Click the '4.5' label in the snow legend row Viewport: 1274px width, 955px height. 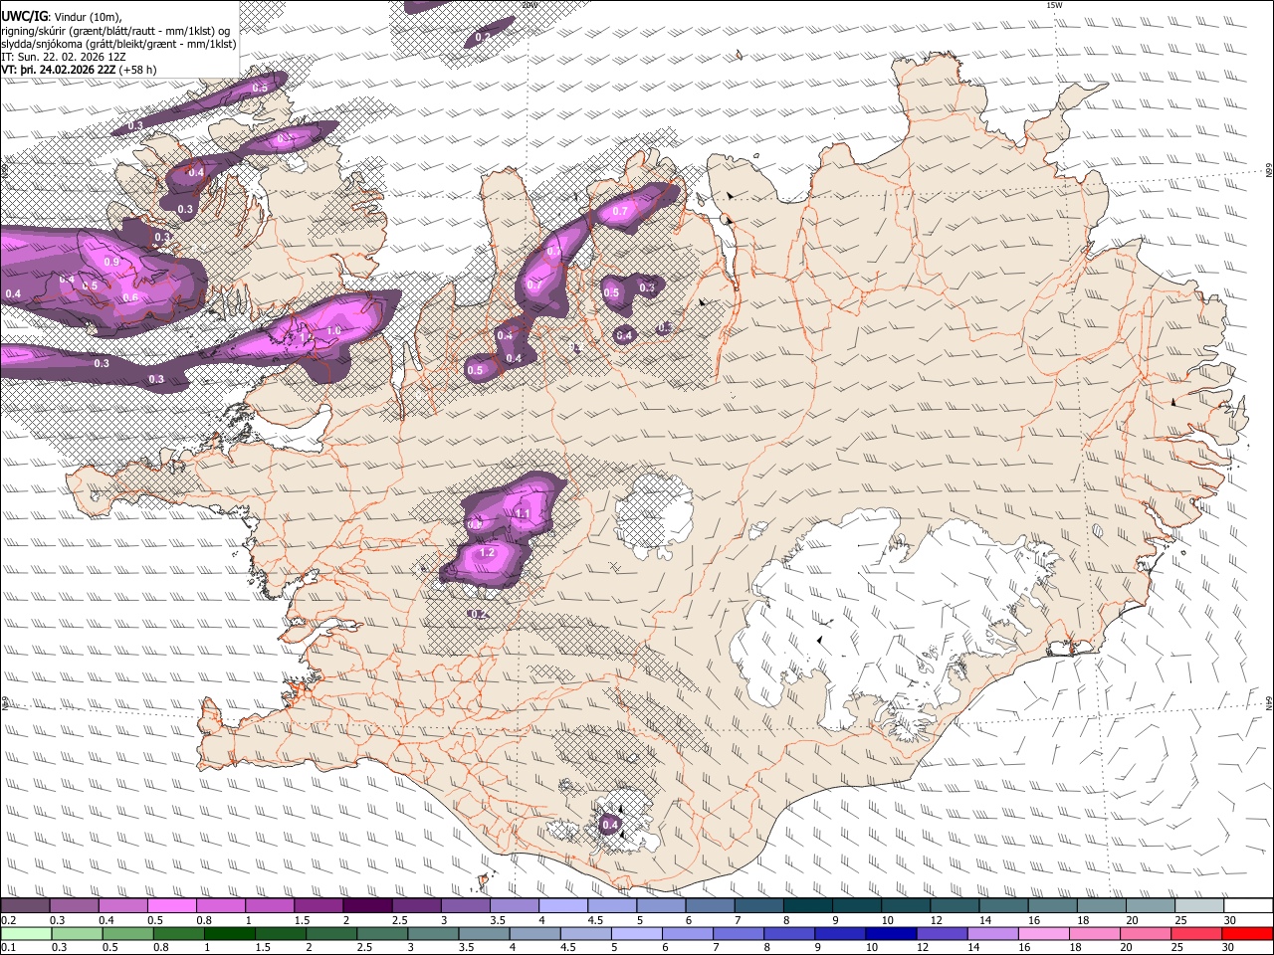coord(595,920)
